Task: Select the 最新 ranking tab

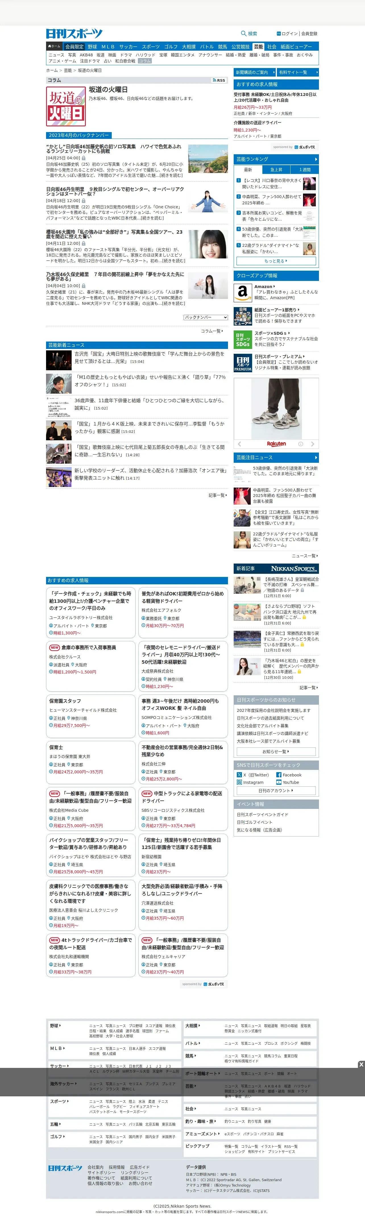Action: [x=248, y=170]
